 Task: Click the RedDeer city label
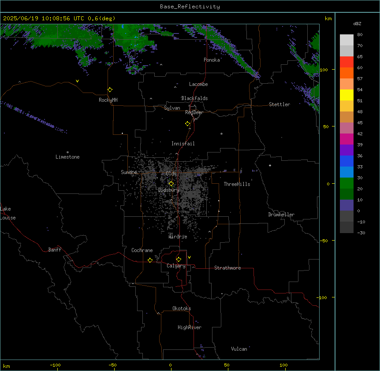point(194,112)
